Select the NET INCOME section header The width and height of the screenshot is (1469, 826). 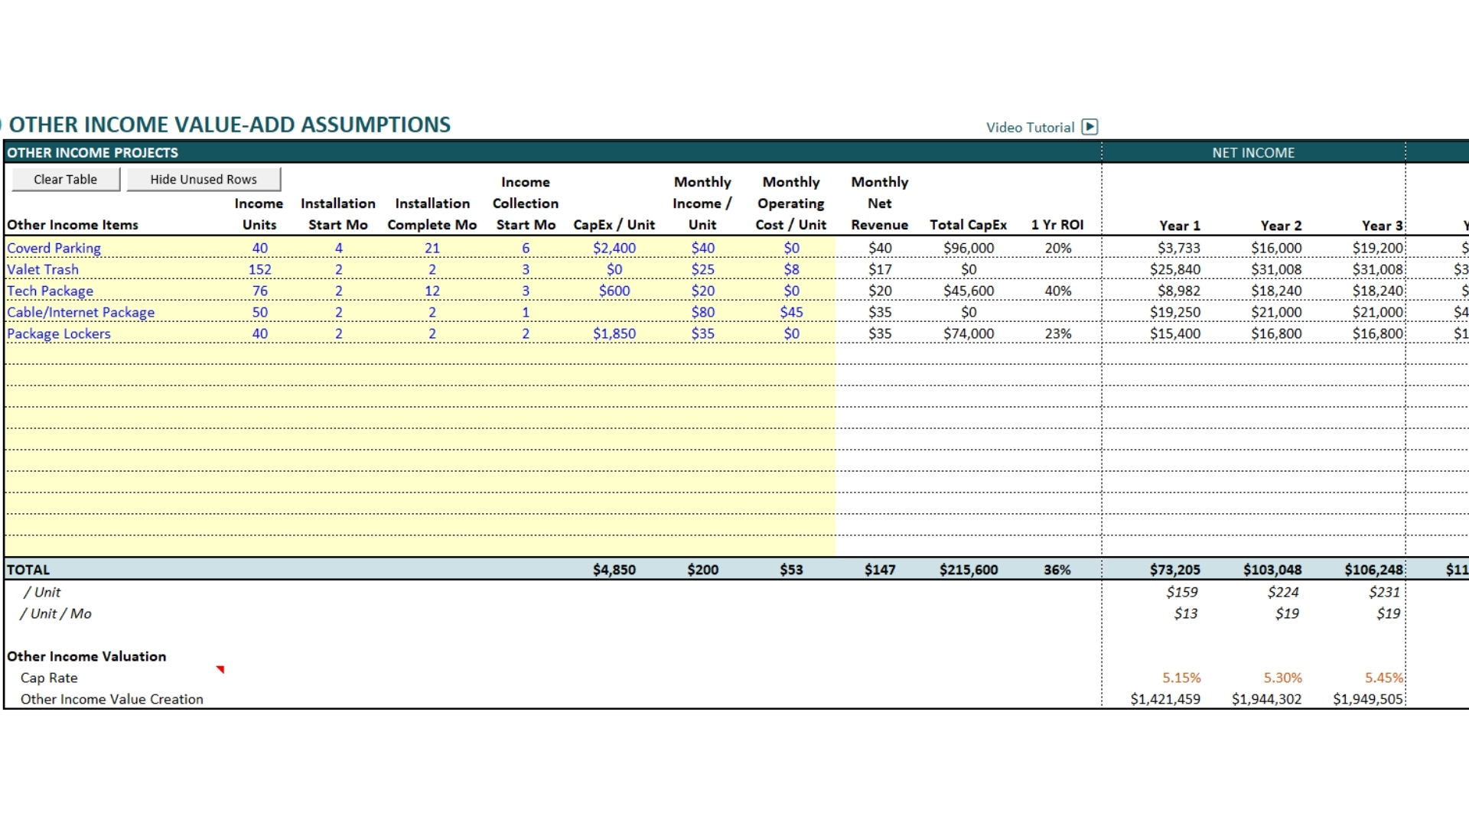click(x=1253, y=153)
